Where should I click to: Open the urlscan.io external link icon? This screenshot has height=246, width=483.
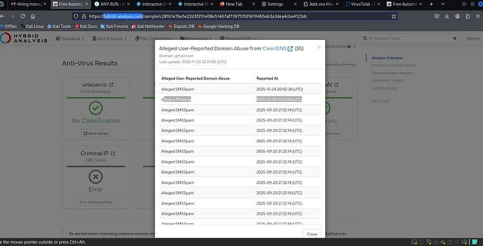[x=111, y=84]
